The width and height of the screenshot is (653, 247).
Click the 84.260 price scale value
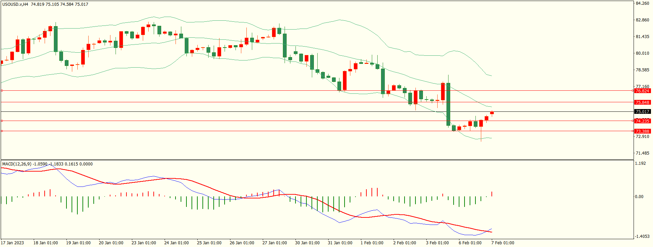click(x=642, y=3)
